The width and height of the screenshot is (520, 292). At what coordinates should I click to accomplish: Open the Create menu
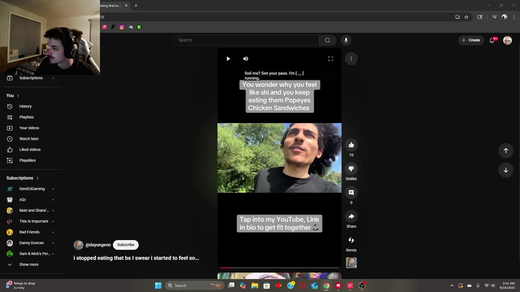pos(471,40)
